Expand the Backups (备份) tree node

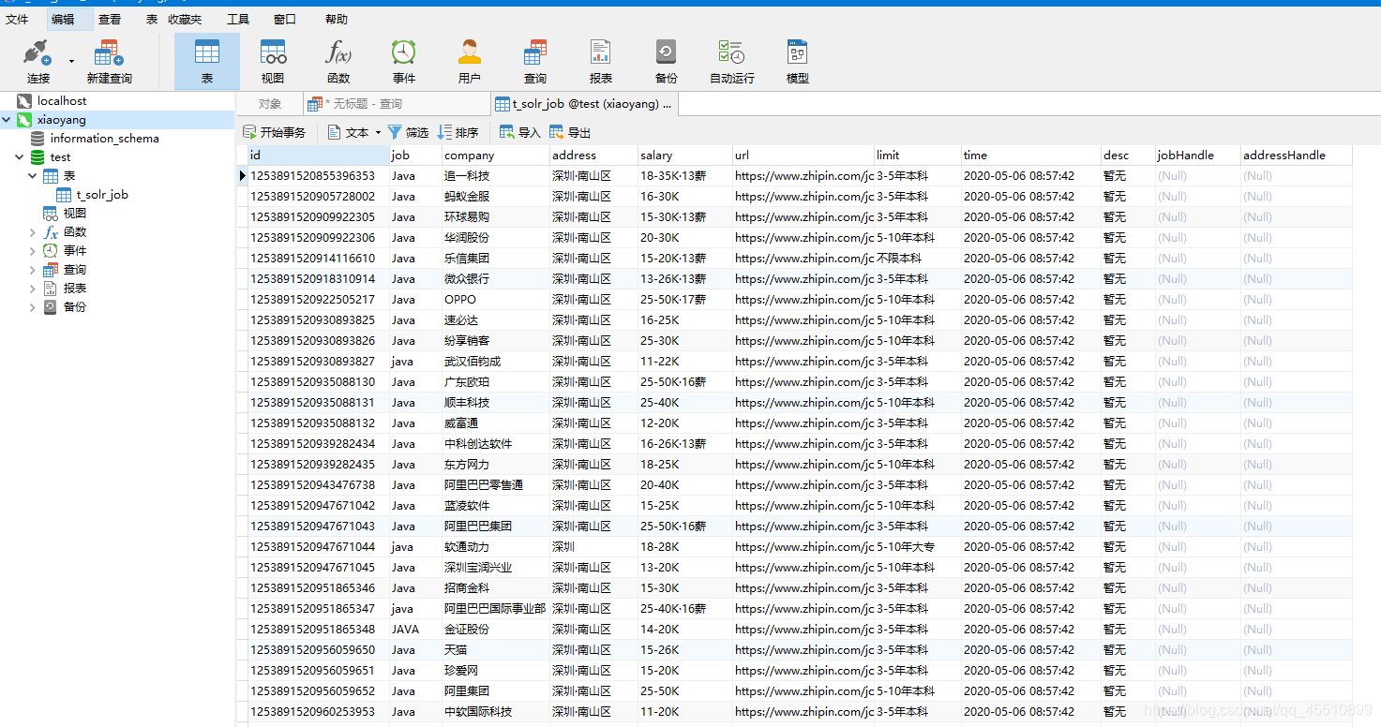click(x=33, y=307)
